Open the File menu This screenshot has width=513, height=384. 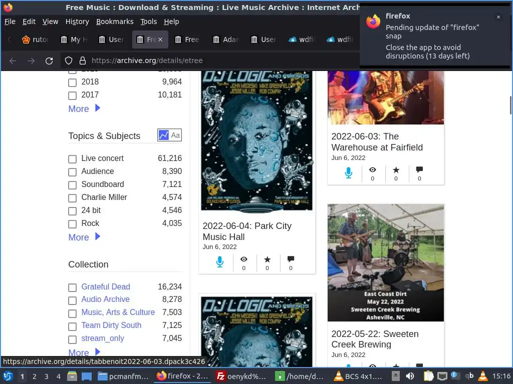click(x=10, y=21)
